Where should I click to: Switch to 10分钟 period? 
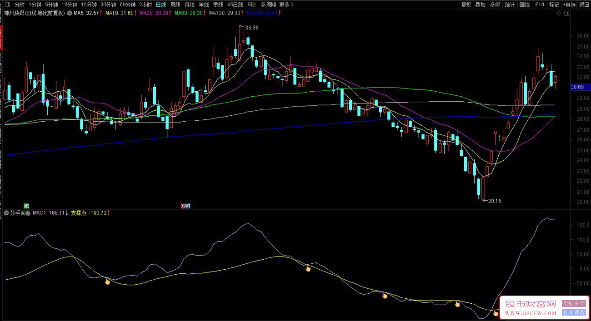pos(70,5)
